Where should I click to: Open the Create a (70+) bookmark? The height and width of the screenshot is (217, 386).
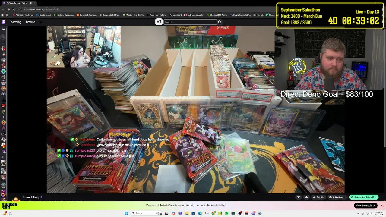pos(109,15)
